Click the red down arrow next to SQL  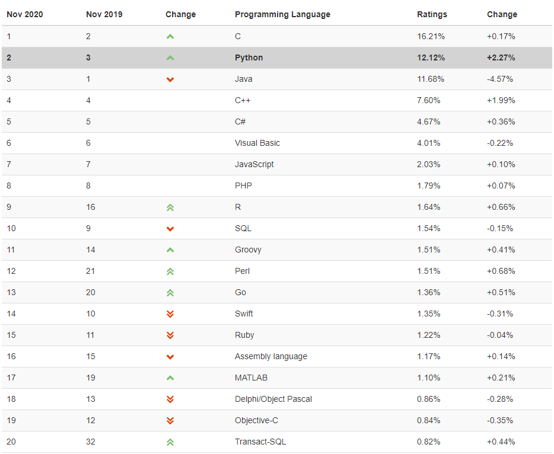(170, 229)
